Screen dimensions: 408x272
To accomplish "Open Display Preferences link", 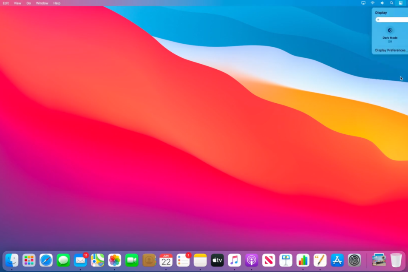I will [391, 50].
